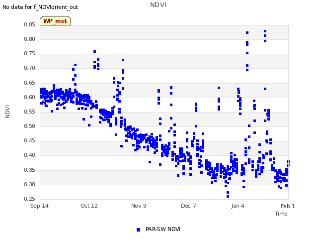Screen dimensions: 318x239
Task: Click the 0.65 y-axis value
Action: click(x=29, y=83)
